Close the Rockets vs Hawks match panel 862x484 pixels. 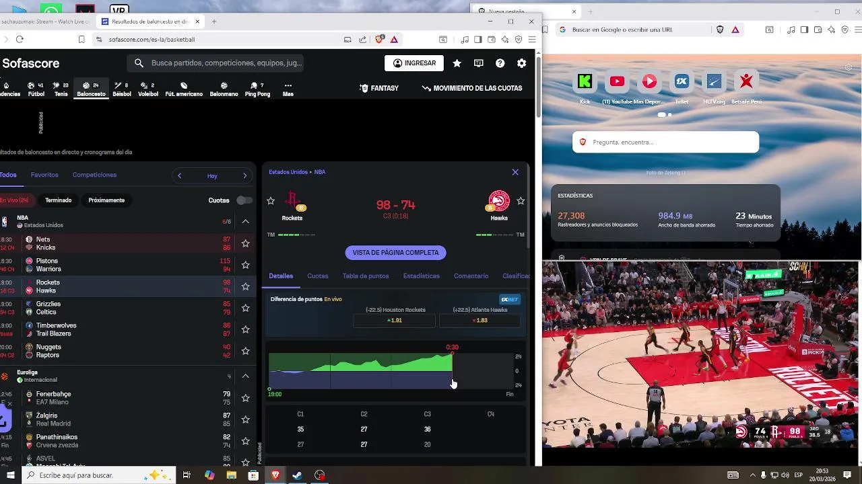click(x=515, y=172)
